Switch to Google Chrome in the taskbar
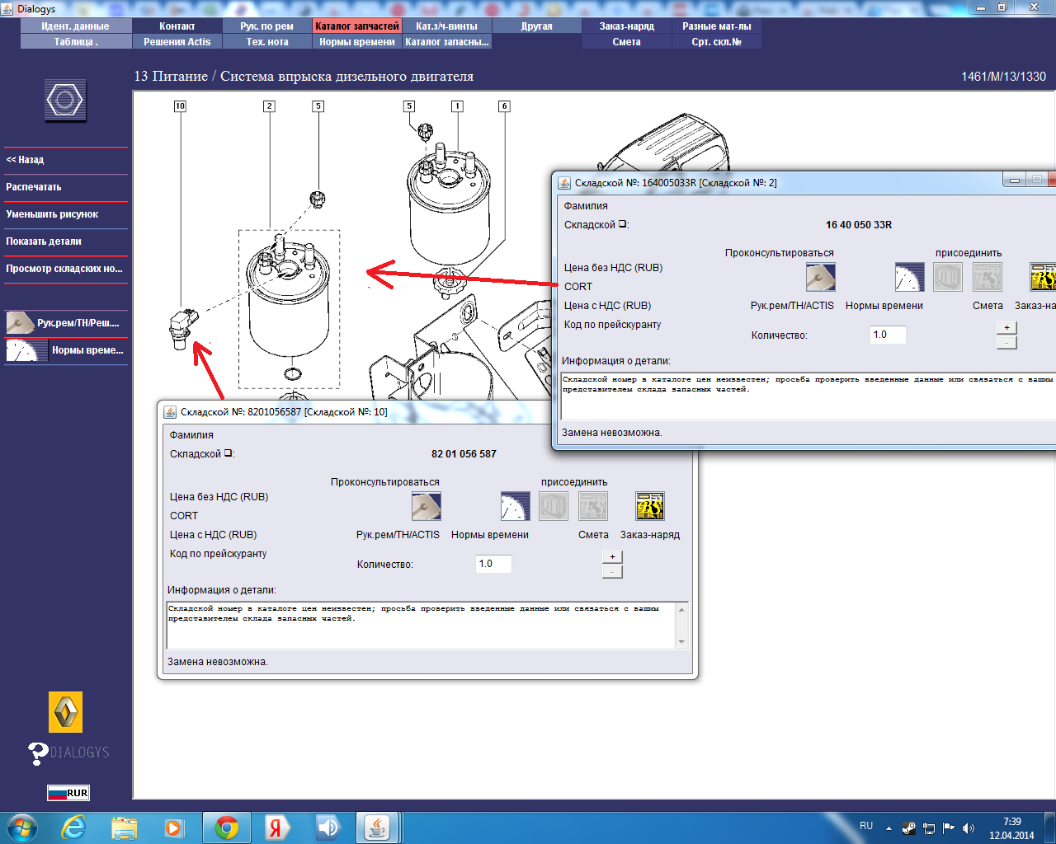This screenshot has width=1056, height=844. tap(227, 828)
